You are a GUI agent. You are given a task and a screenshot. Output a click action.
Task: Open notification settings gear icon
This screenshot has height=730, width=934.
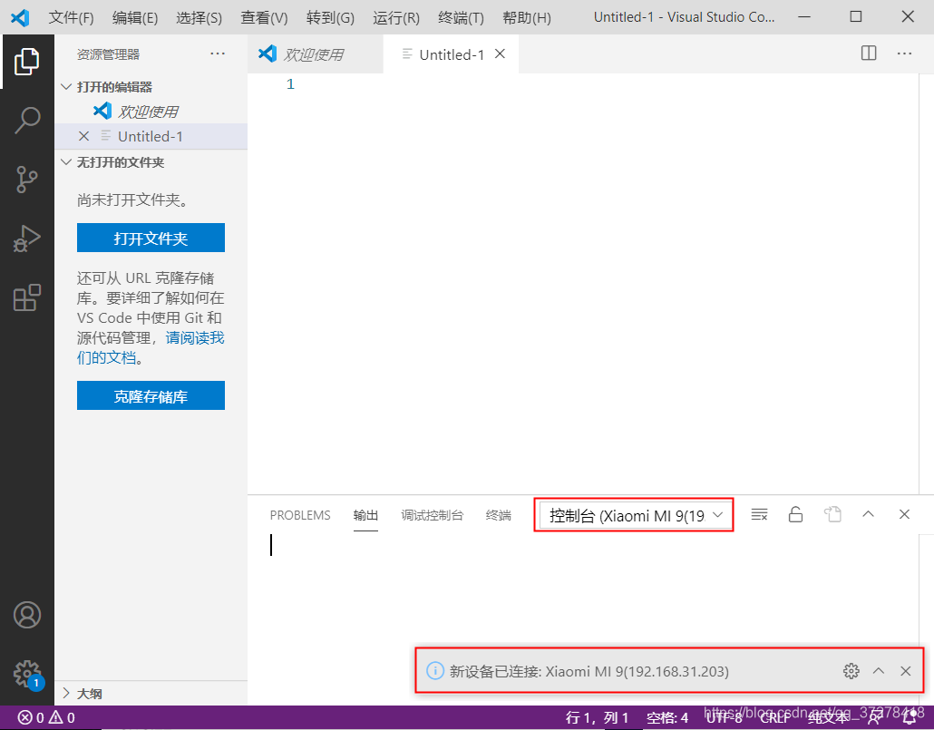coord(851,671)
